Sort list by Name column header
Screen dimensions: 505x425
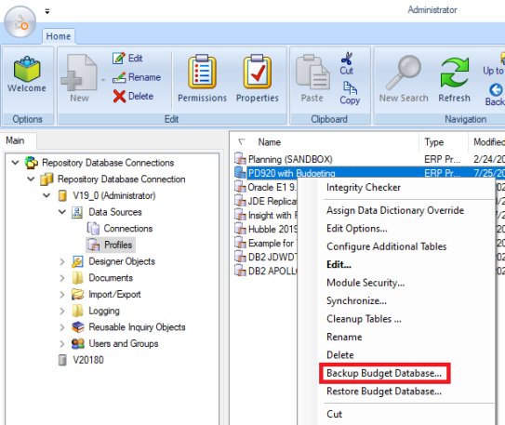[270, 142]
